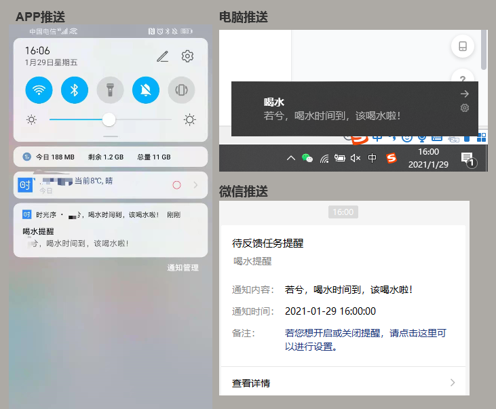This screenshot has width=496, height=409.
Task: Toggle the auto-rotate quick setting
Action: (181, 90)
